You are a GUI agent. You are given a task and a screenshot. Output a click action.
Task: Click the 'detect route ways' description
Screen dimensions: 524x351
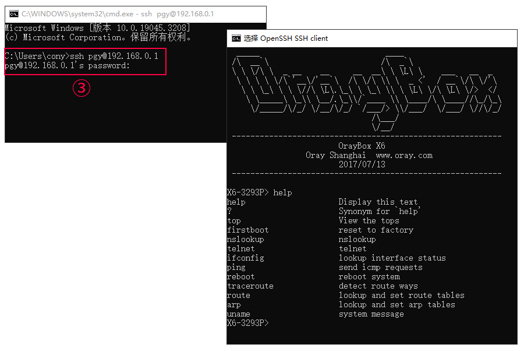[x=378, y=286]
